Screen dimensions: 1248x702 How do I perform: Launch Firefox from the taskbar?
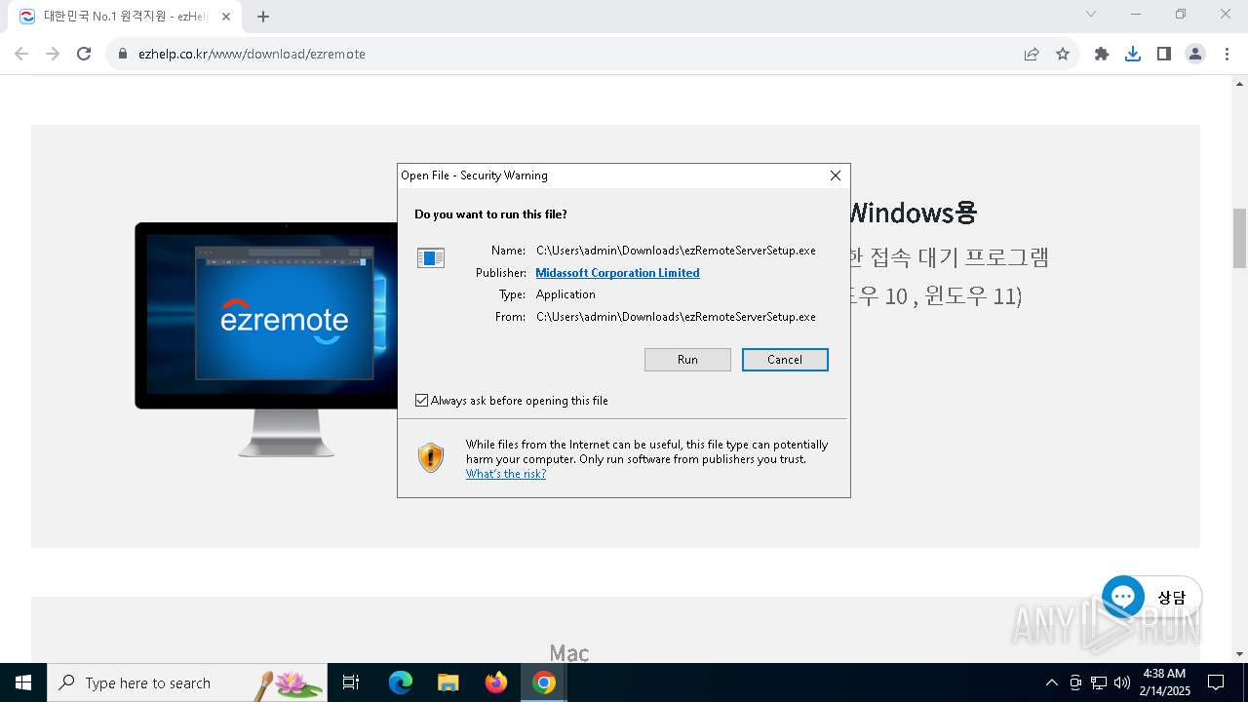pyautogui.click(x=496, y=682)
